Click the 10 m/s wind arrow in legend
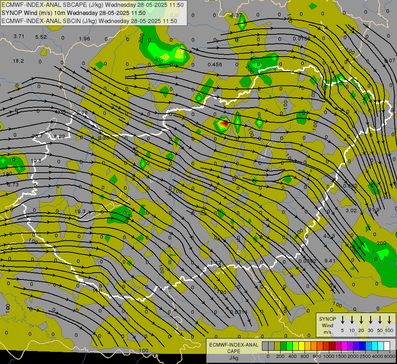 (352, 320)
